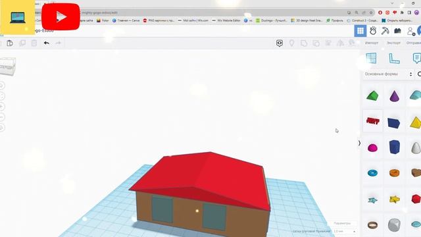421x237 pixels.
Task: Pick the blue polygon prism shape
Action: point(395,147)
